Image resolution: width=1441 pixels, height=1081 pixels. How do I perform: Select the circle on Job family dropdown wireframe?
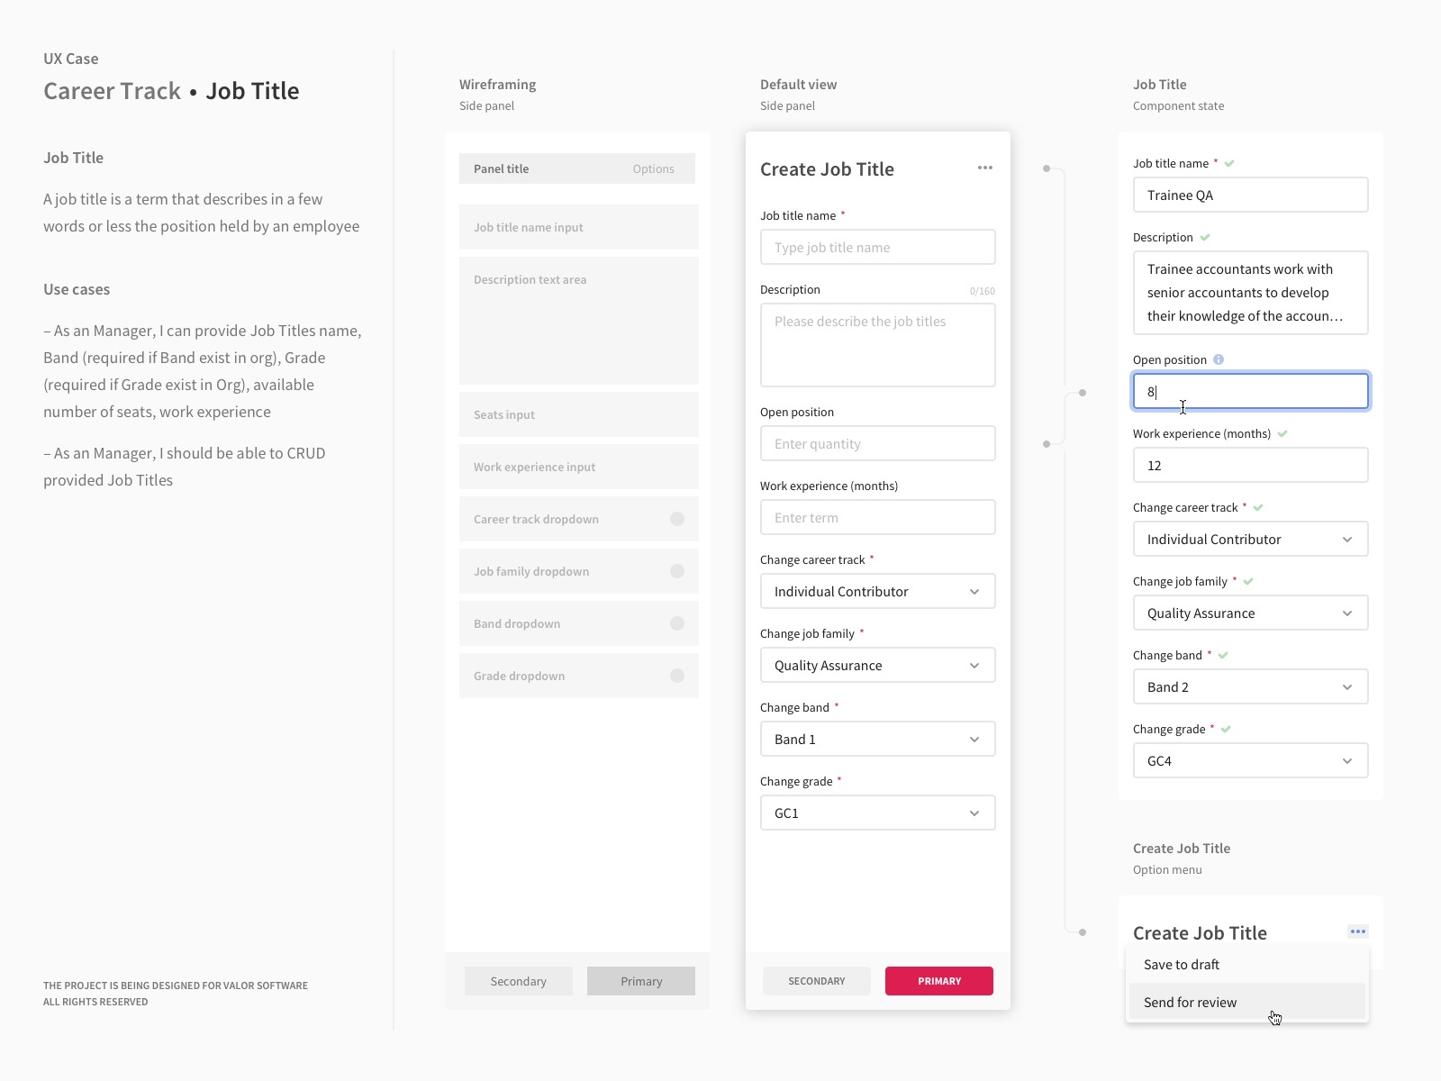click(x=676, y=570)
